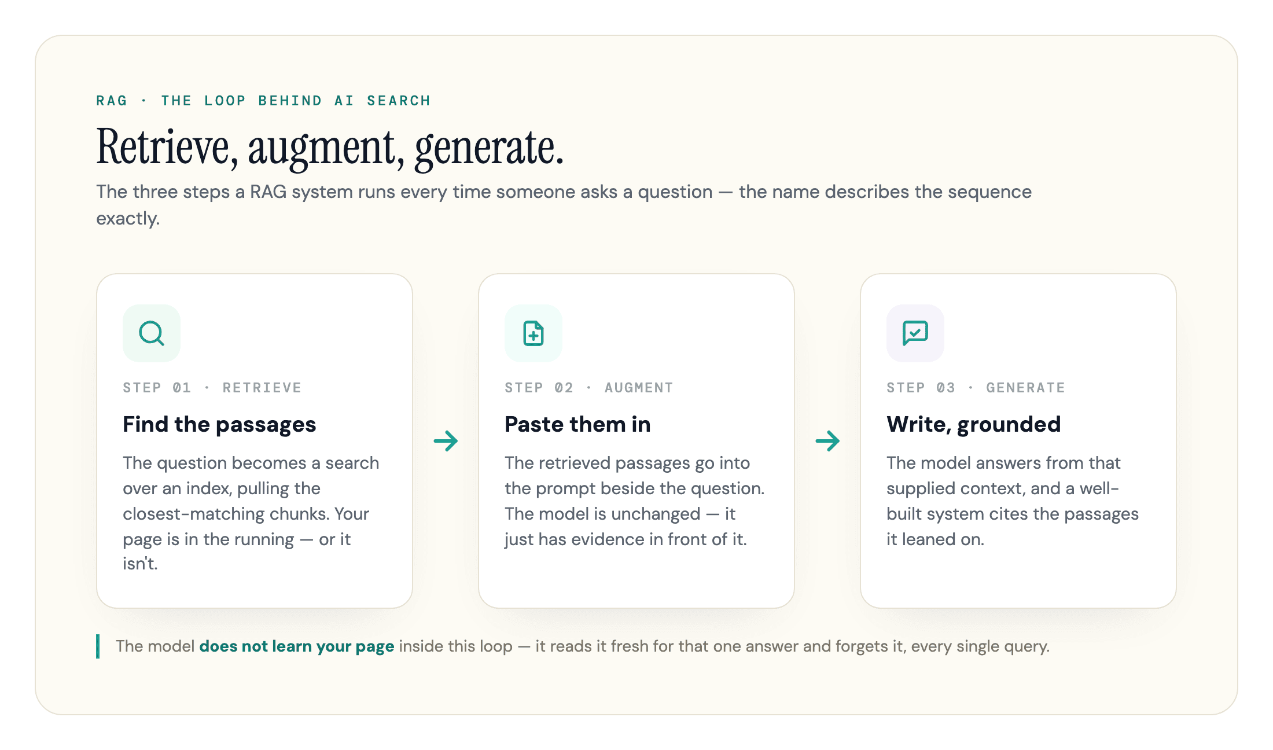Click the Retrieve card description paragraph
The height and width of the screenshot is (750, 1273).
point(251,513)
